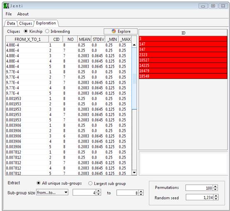Viewport: 230px width, 211px height.
Task: Open the Sub-group size from...to... dropdown
Action: click(x=52, y=192)
